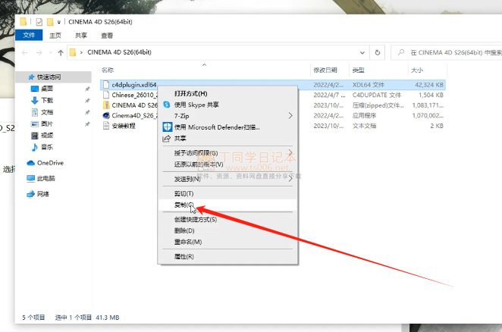Click the new folder quick access icon
The width and height of the screenshot is (502, 332).
coord(50,22)
